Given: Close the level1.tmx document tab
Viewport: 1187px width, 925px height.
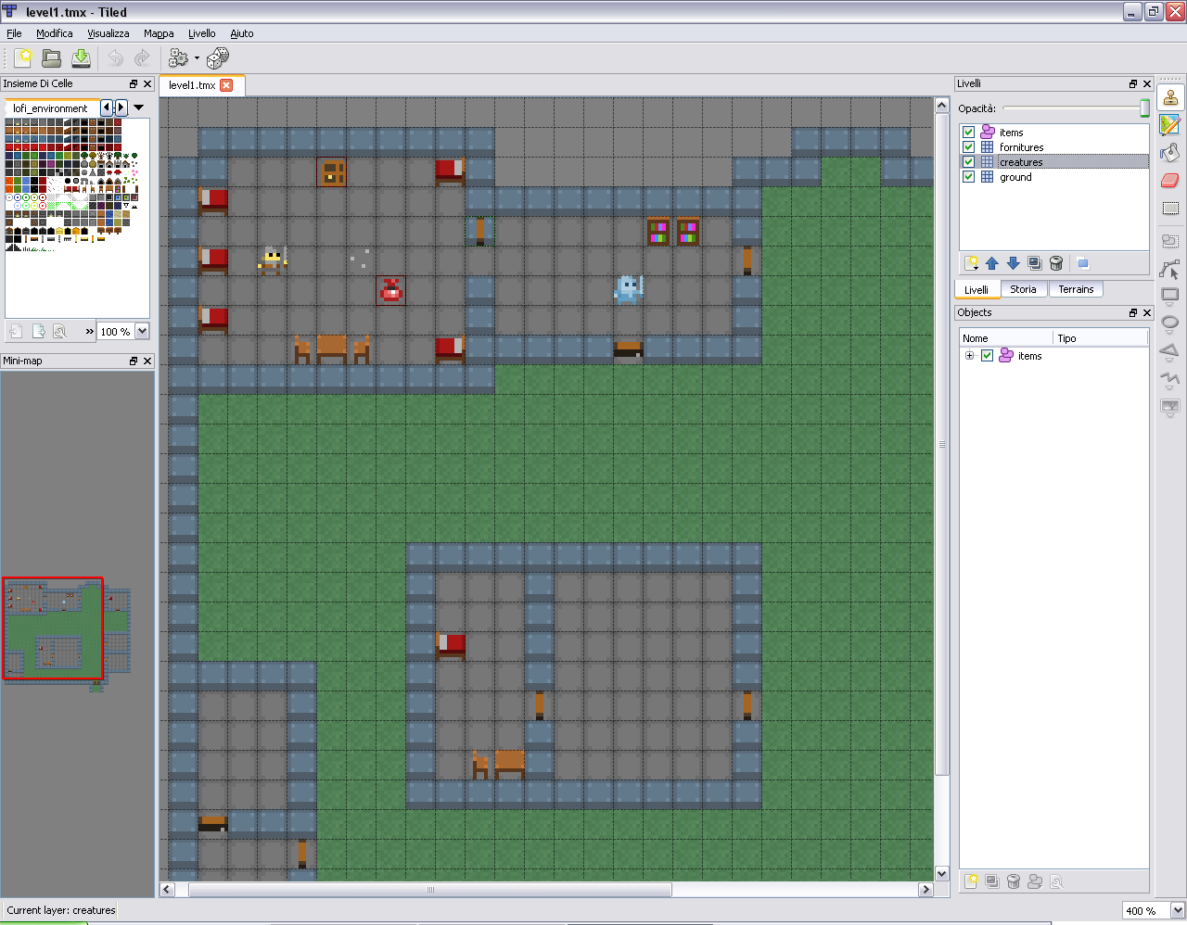Looking at the screenshot, I should click(x=226, y=85).
